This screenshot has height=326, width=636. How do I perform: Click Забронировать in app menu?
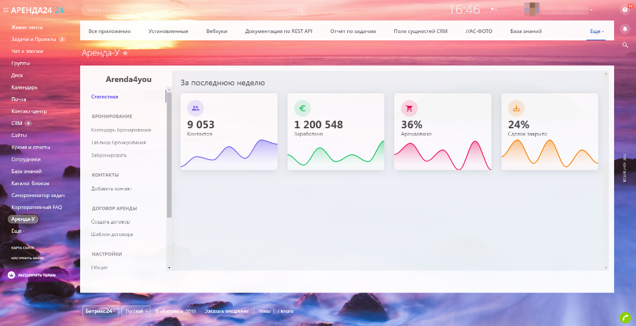[x=109, y=155]
